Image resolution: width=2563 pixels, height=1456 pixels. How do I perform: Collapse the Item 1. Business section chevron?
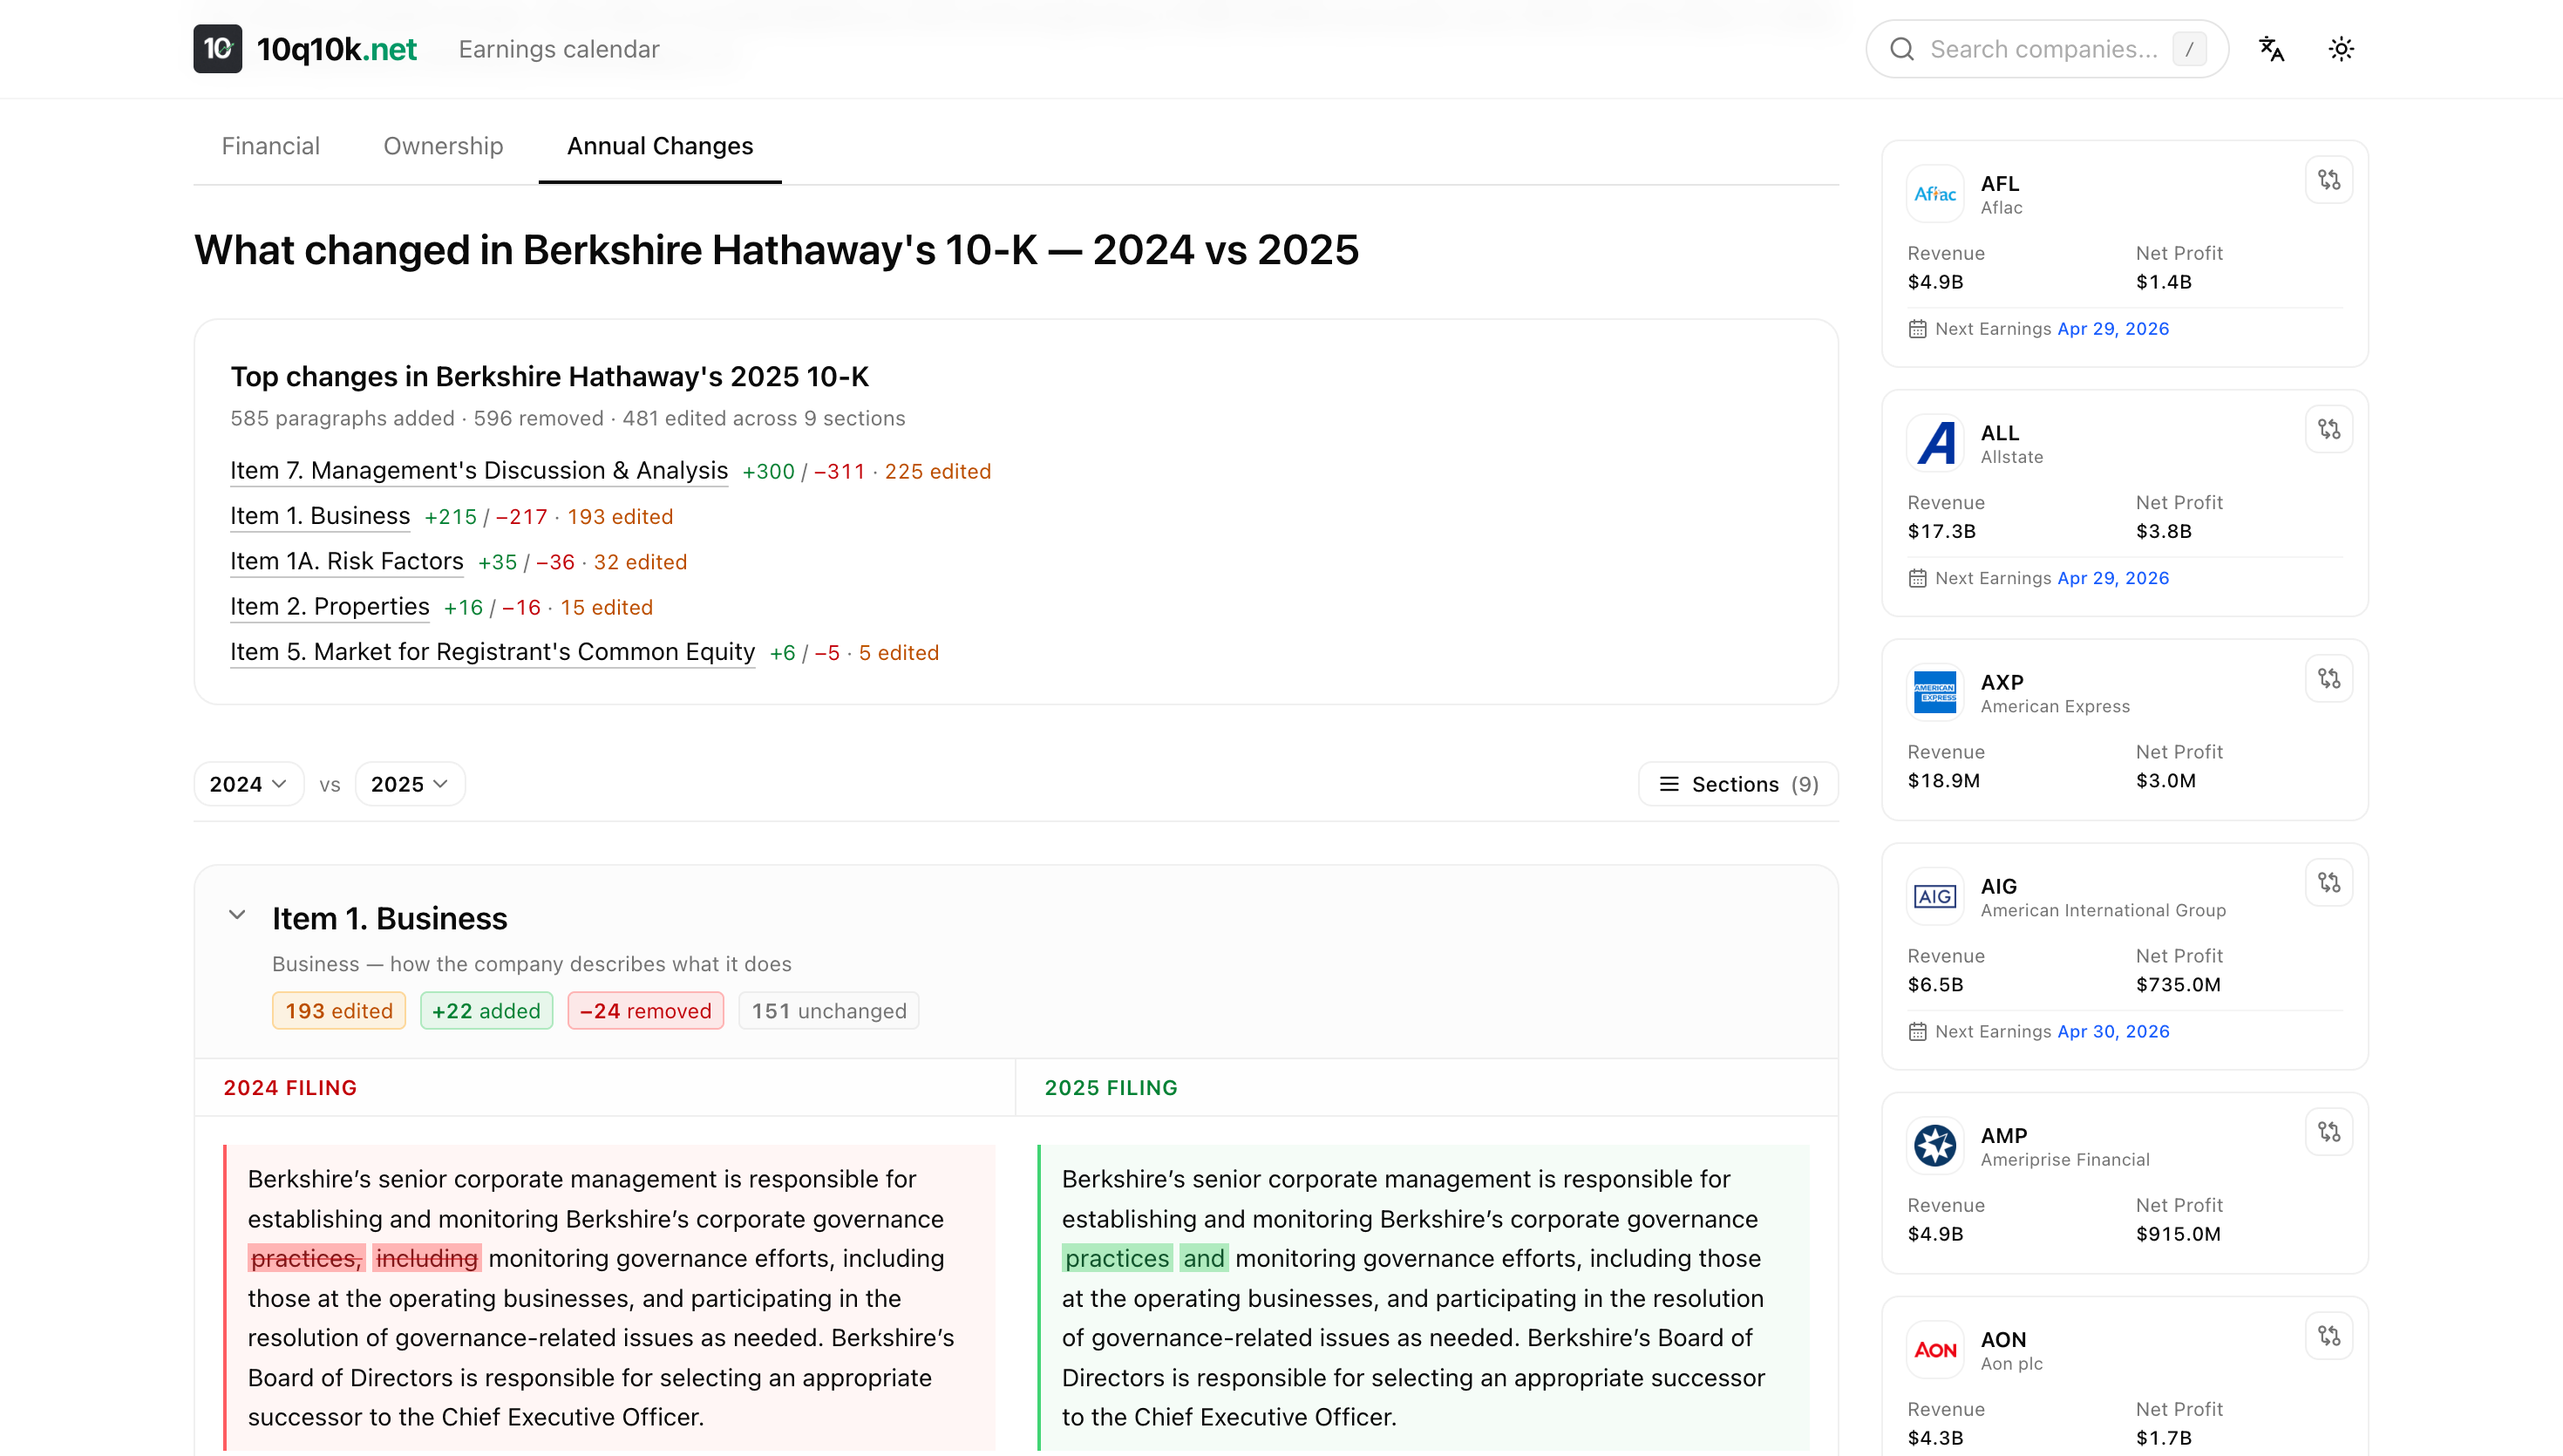(238, 914)
